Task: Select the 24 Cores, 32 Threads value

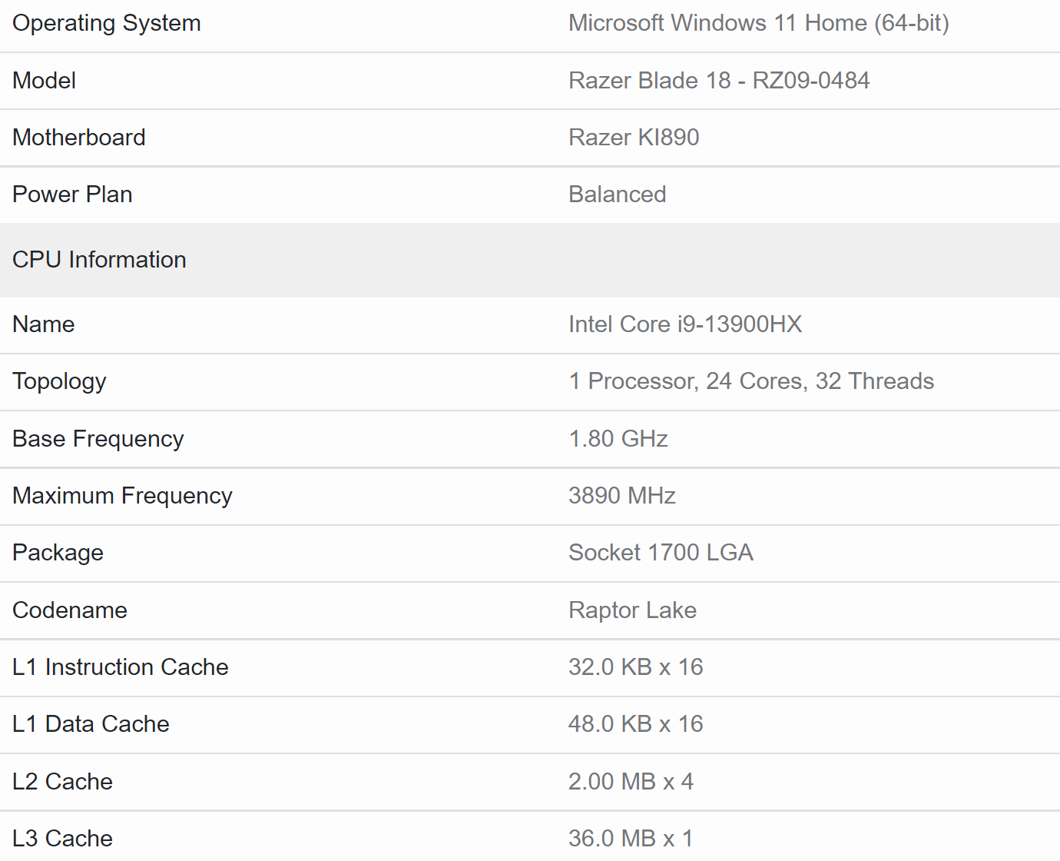Action: point(750,381)
